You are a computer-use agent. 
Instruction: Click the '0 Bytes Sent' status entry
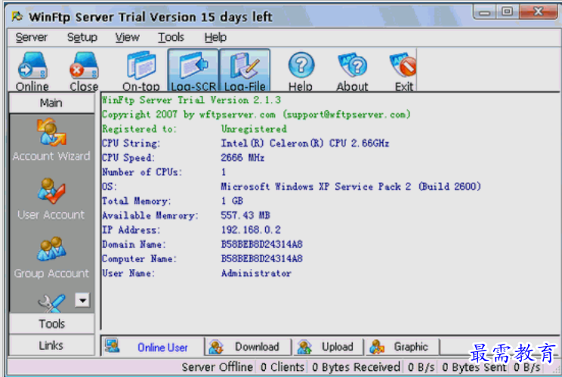point(474,367)
